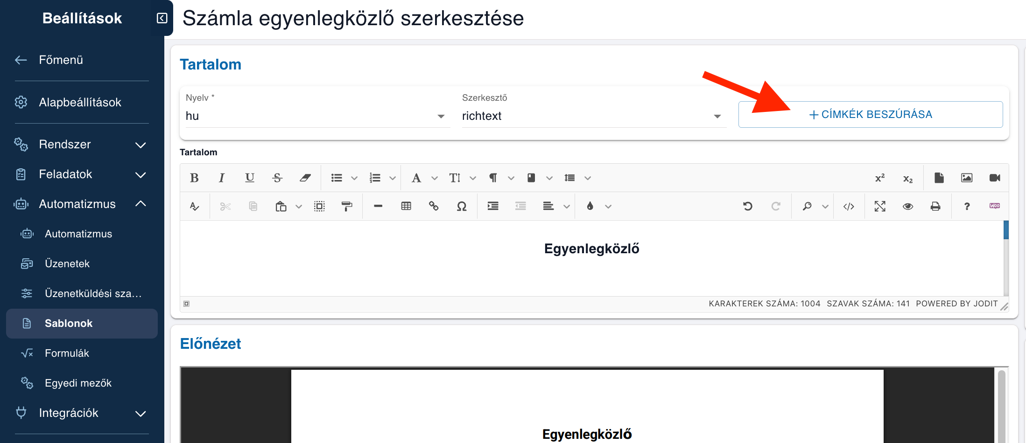Screen dimensions: 1026x443
Task: Click the copy format paint roller
Action: (347, 206)
